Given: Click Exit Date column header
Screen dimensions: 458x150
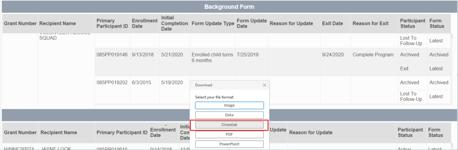Looking at the screenshot, I should coord(333,23).
